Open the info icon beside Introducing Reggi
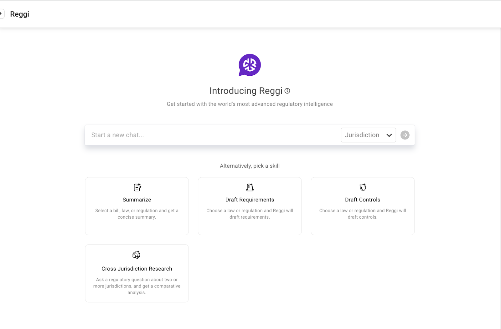The width and height of the screenshot is (501, 329). [x=287, y=91]
